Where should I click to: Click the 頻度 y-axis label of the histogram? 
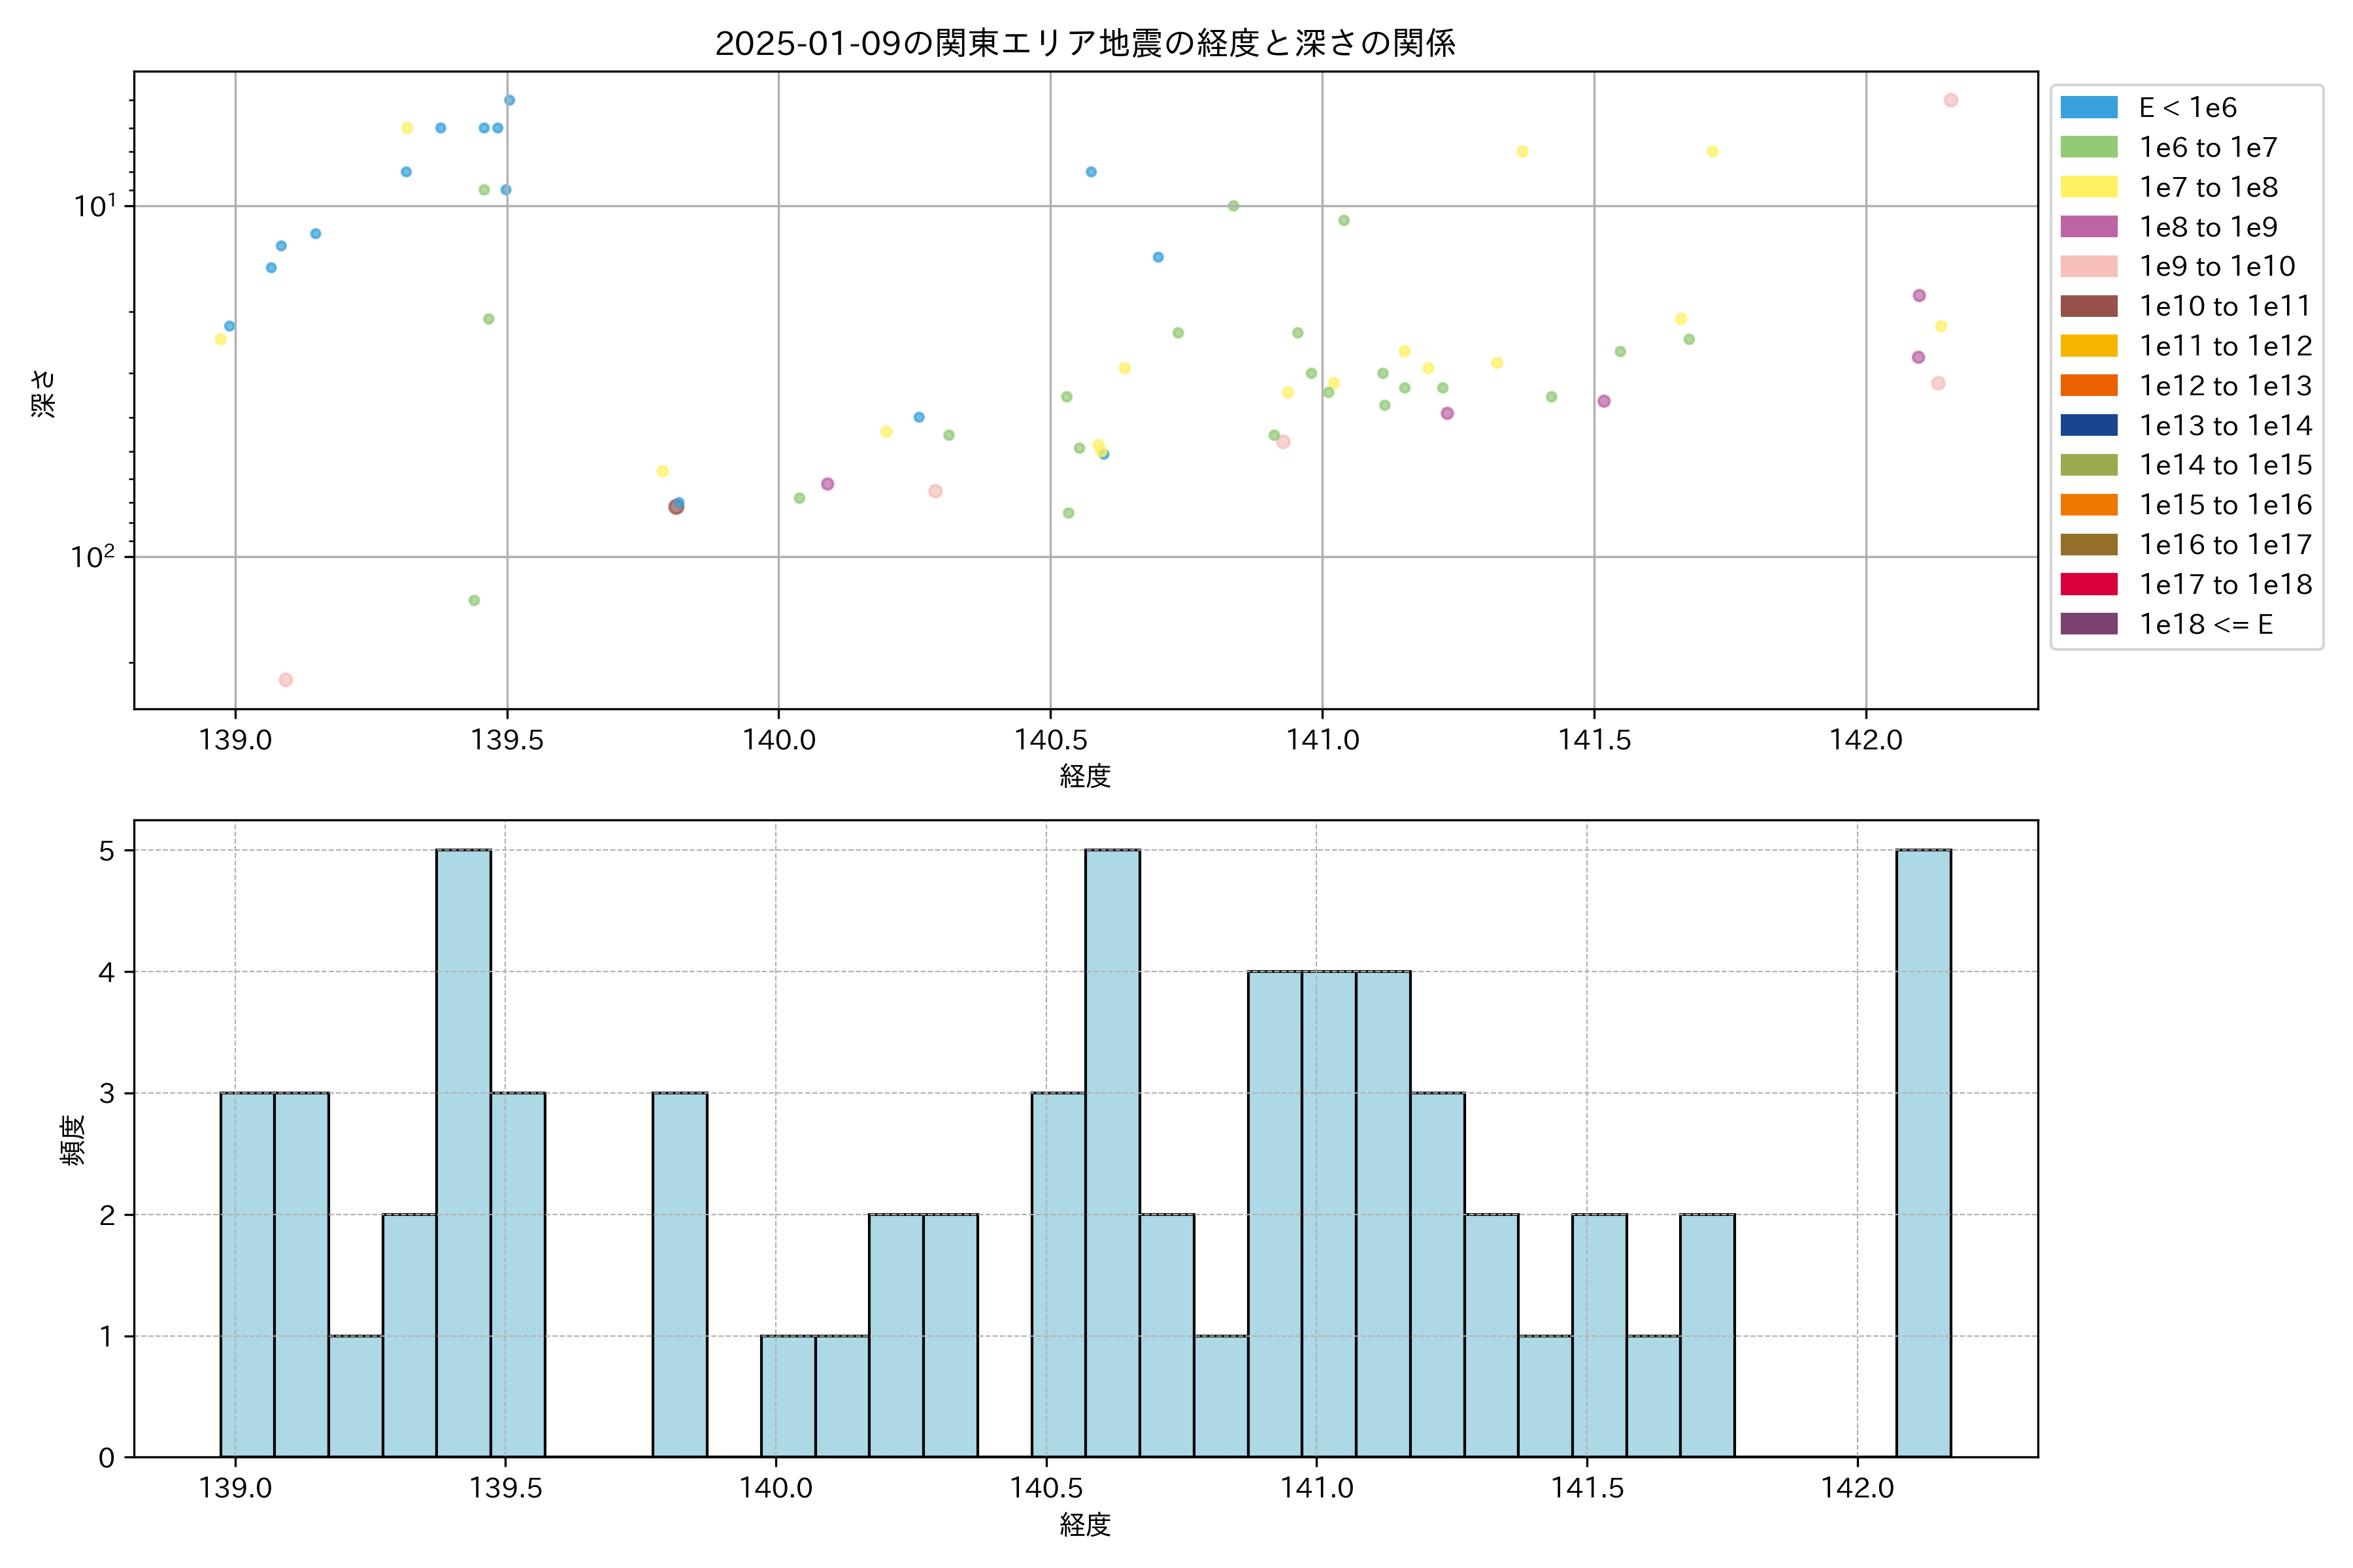click(73, 1140)
